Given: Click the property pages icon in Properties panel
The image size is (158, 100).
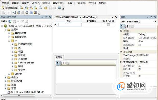Looking at the screenshot, I should click(x=132, y=26).
